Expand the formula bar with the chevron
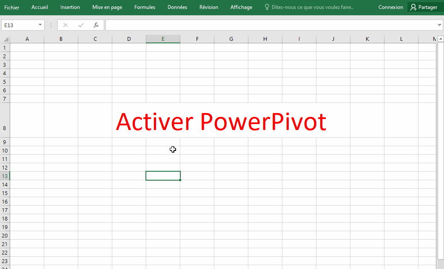 click(439, 25)
